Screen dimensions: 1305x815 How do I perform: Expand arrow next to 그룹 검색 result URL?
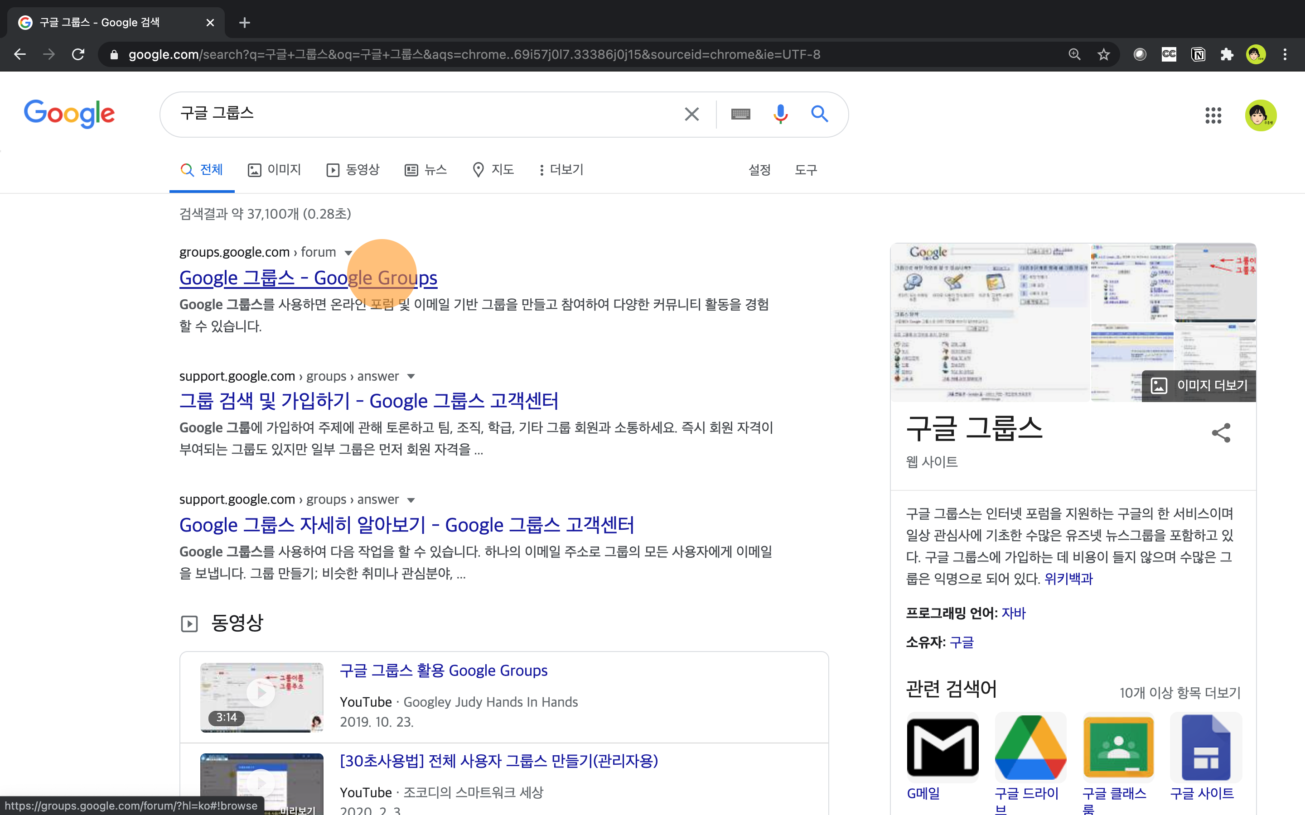[x=411, y=376]
